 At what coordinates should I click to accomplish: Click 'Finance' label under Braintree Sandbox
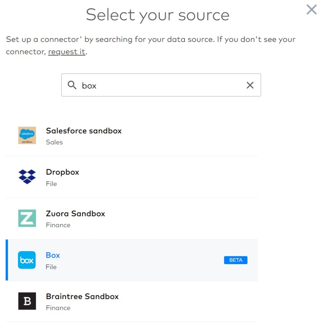click(x=58, y=308)
